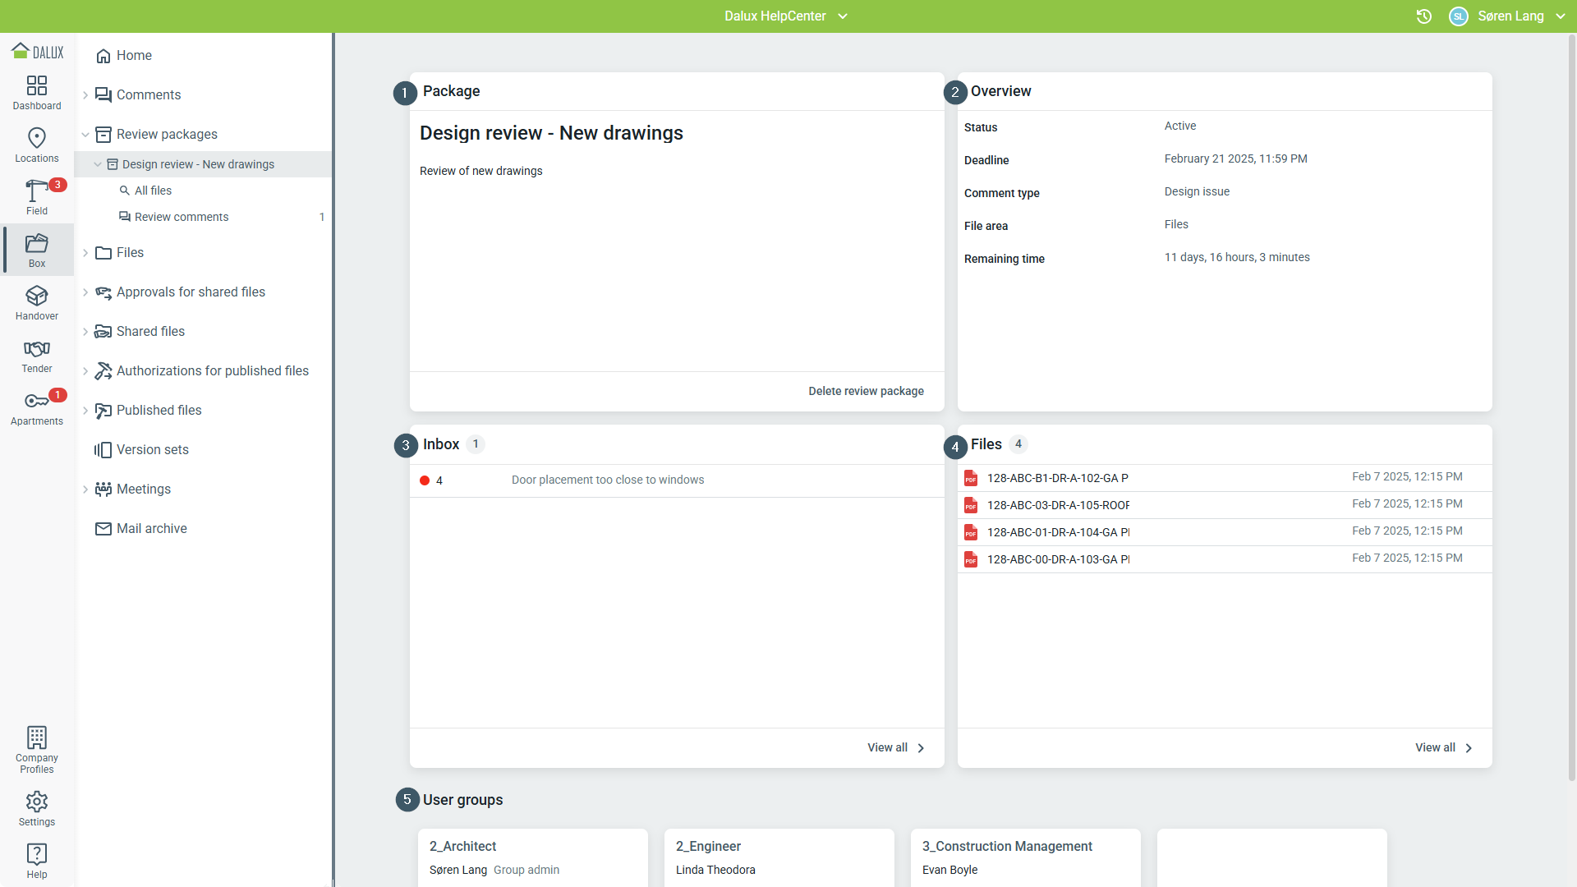Click the Box module icon
1577x887 pixels.
tap(36, 250)
